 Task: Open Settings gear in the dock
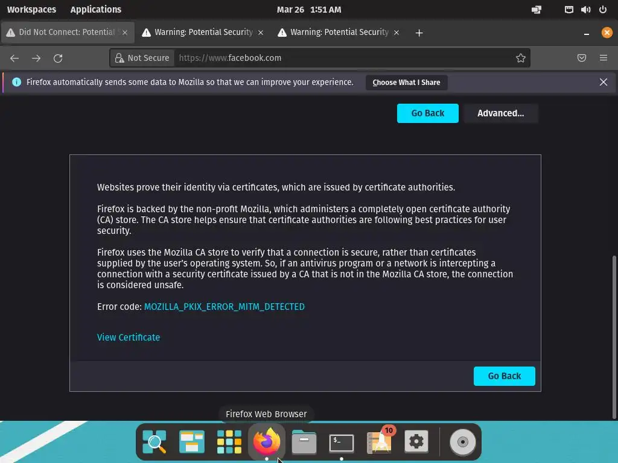click(x=416, y=441)
